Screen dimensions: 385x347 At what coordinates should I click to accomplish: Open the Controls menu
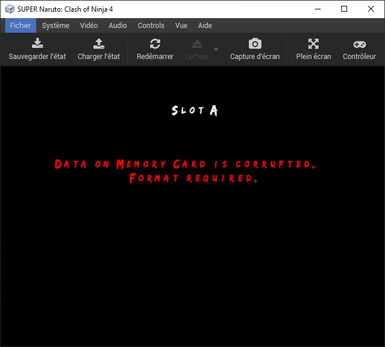pyautogui.click(x=151, y=26)
